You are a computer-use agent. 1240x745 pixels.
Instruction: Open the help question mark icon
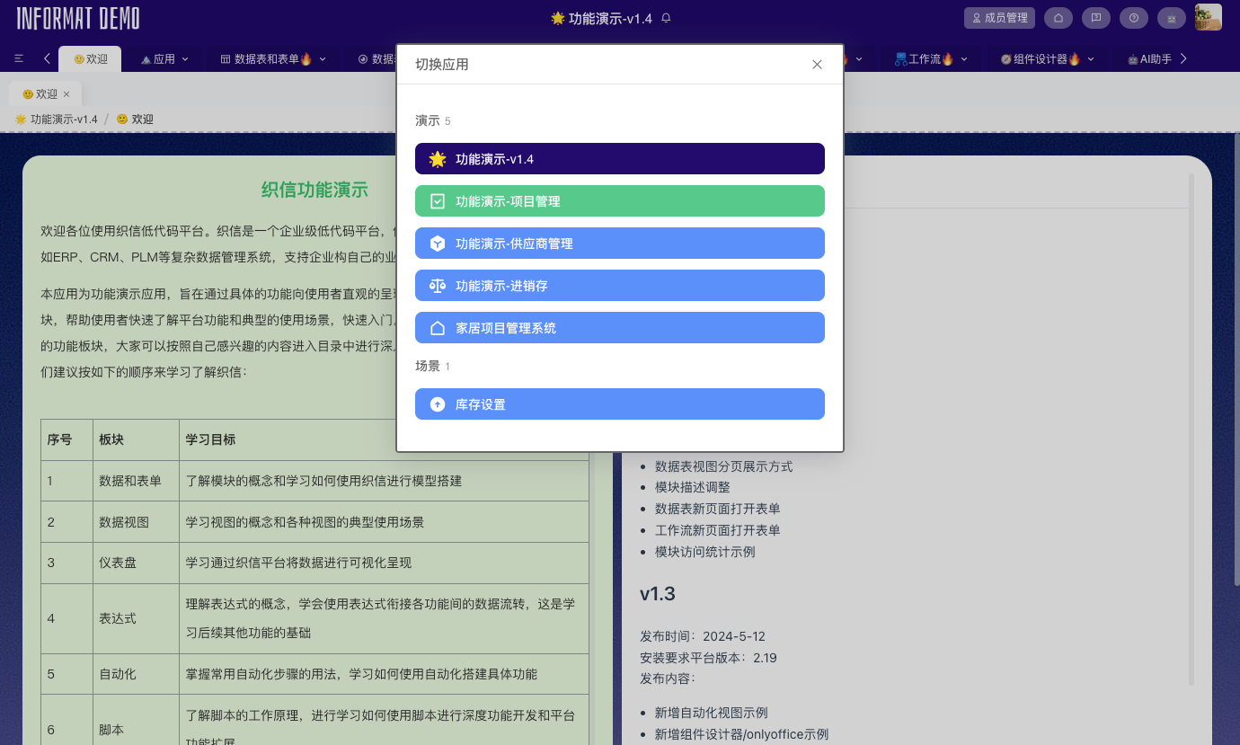tap(1133, 18)
